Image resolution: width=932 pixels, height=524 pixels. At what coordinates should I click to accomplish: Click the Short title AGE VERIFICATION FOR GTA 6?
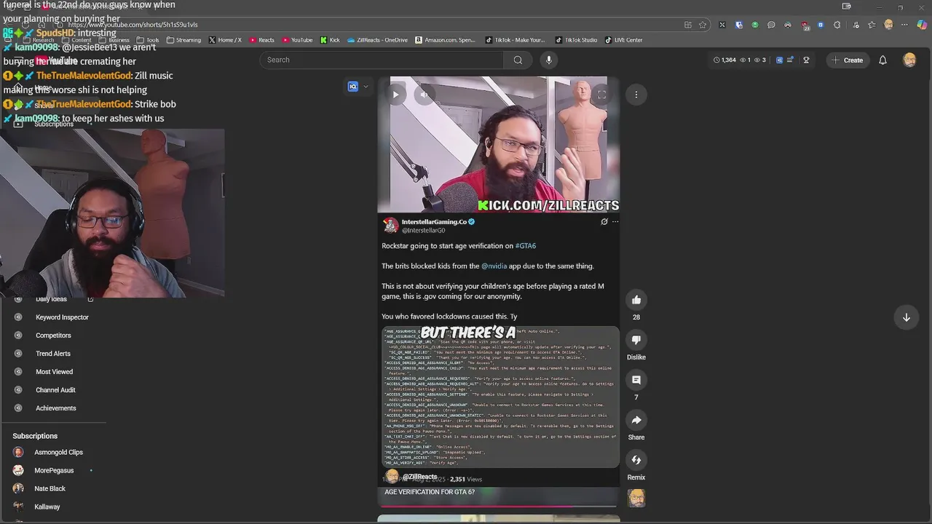point(430,492)
